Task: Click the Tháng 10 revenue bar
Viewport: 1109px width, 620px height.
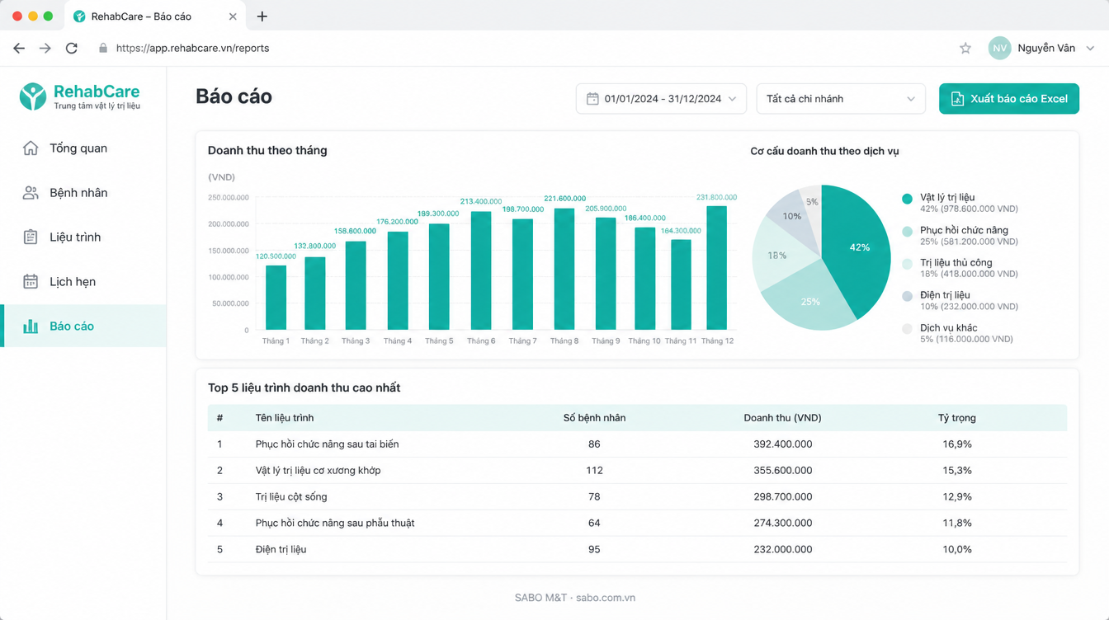Action: pos(644,279)
